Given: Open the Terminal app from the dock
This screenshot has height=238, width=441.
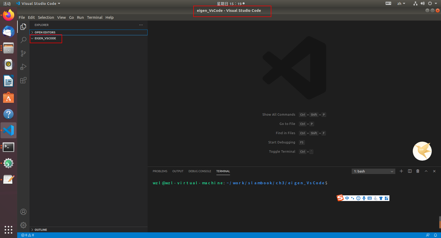Looking at the screenshot, I should coord(8,147).
